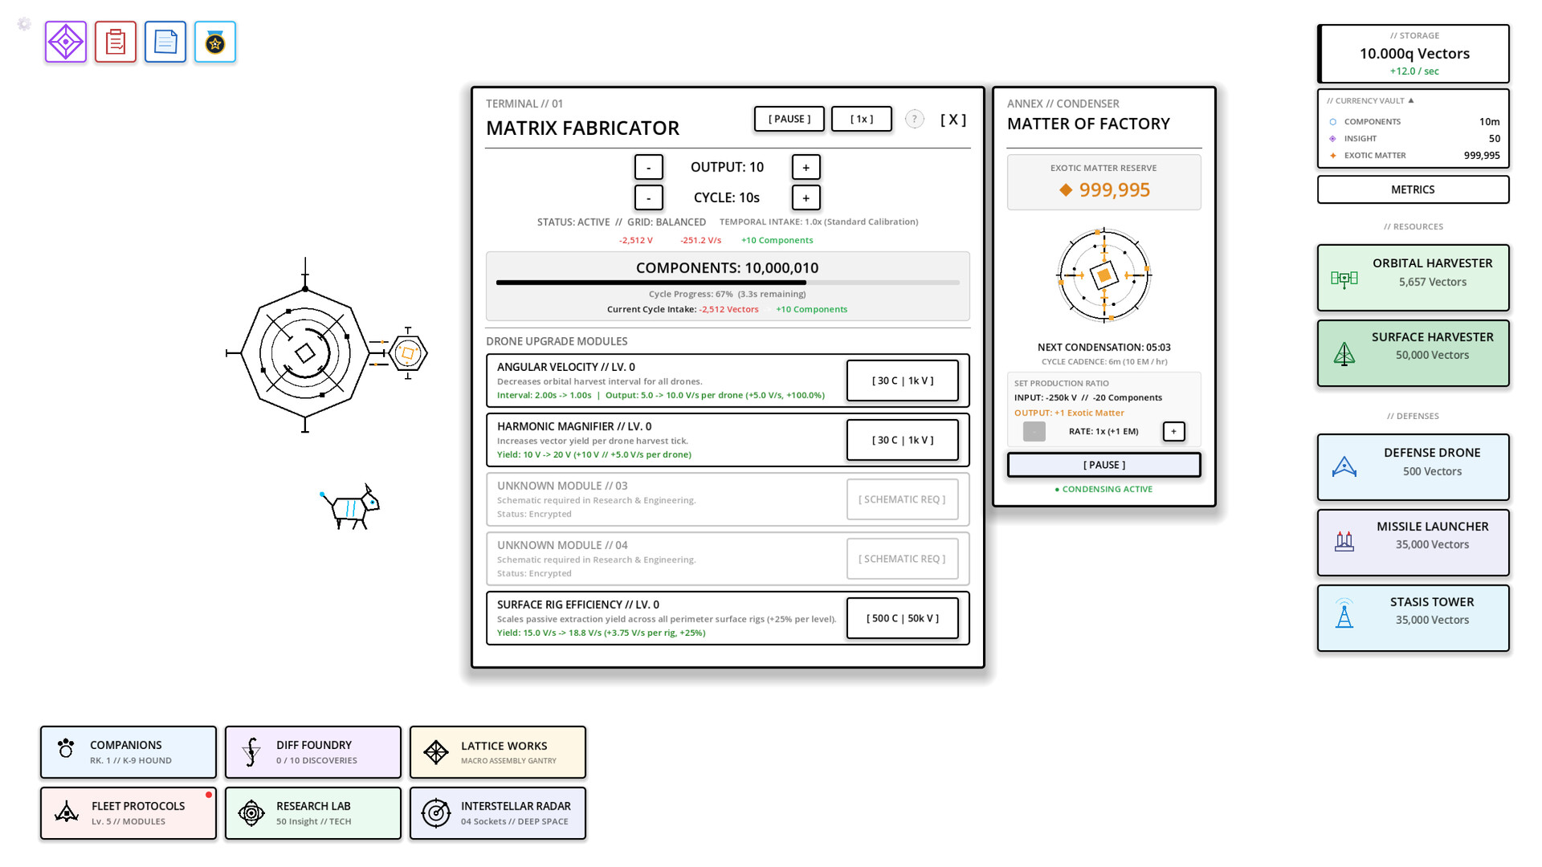Open Lattice Works panel
The image size is (1542, 867).
tap(498, 752)
